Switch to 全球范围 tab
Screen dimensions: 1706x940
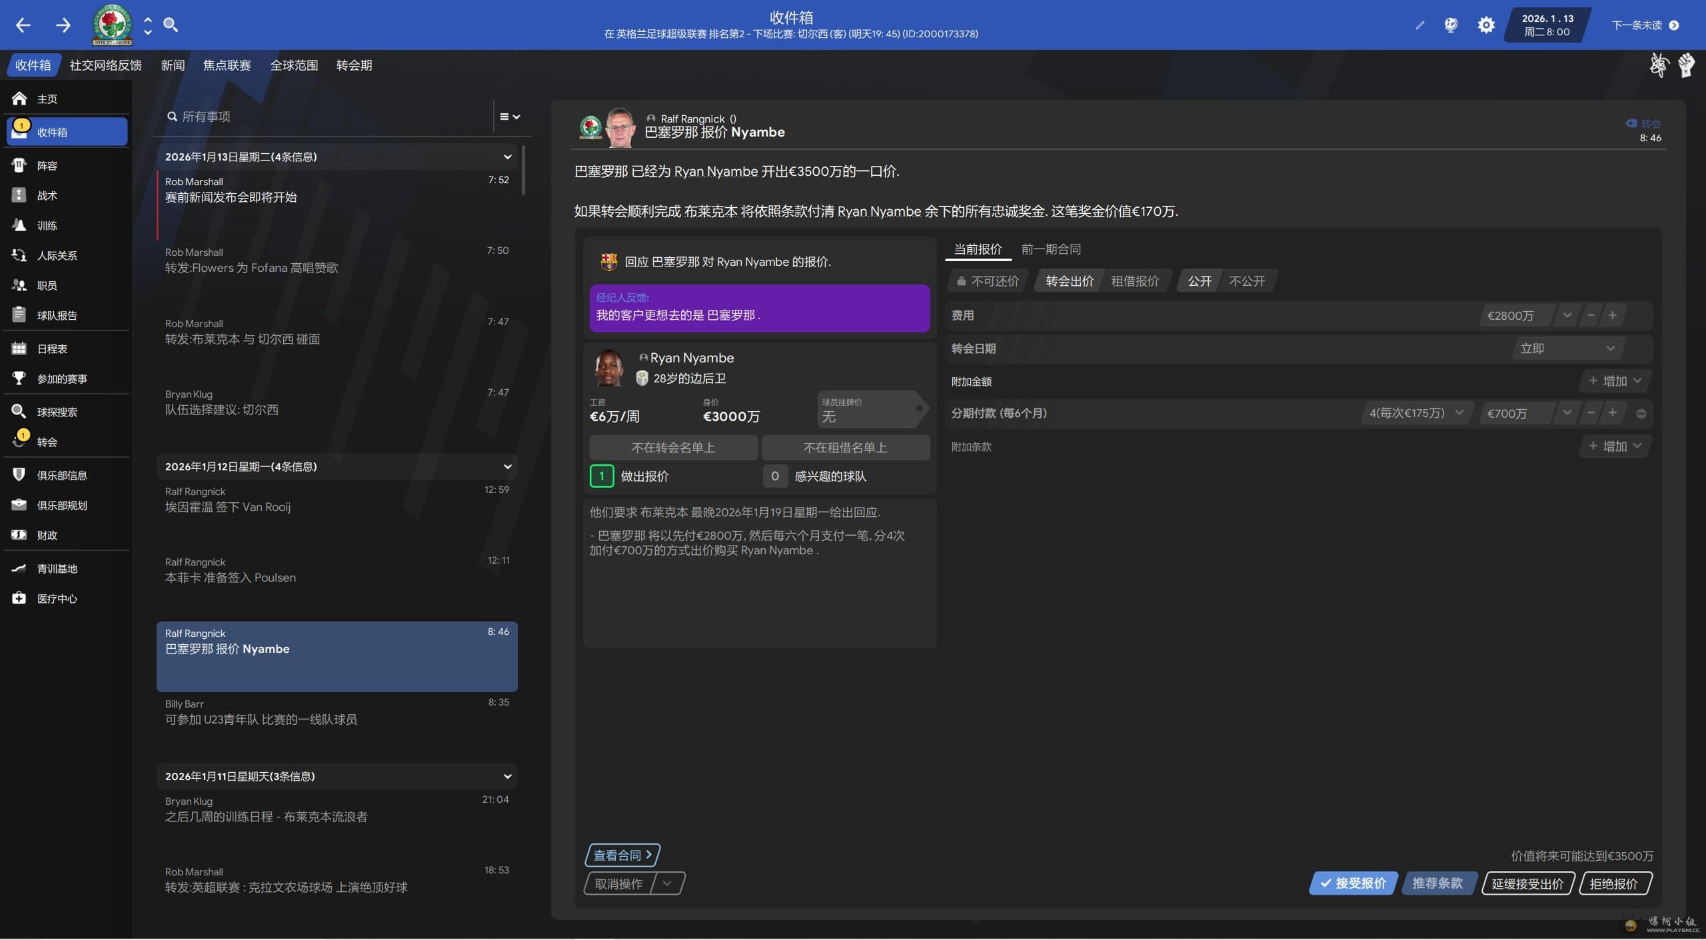294,65
